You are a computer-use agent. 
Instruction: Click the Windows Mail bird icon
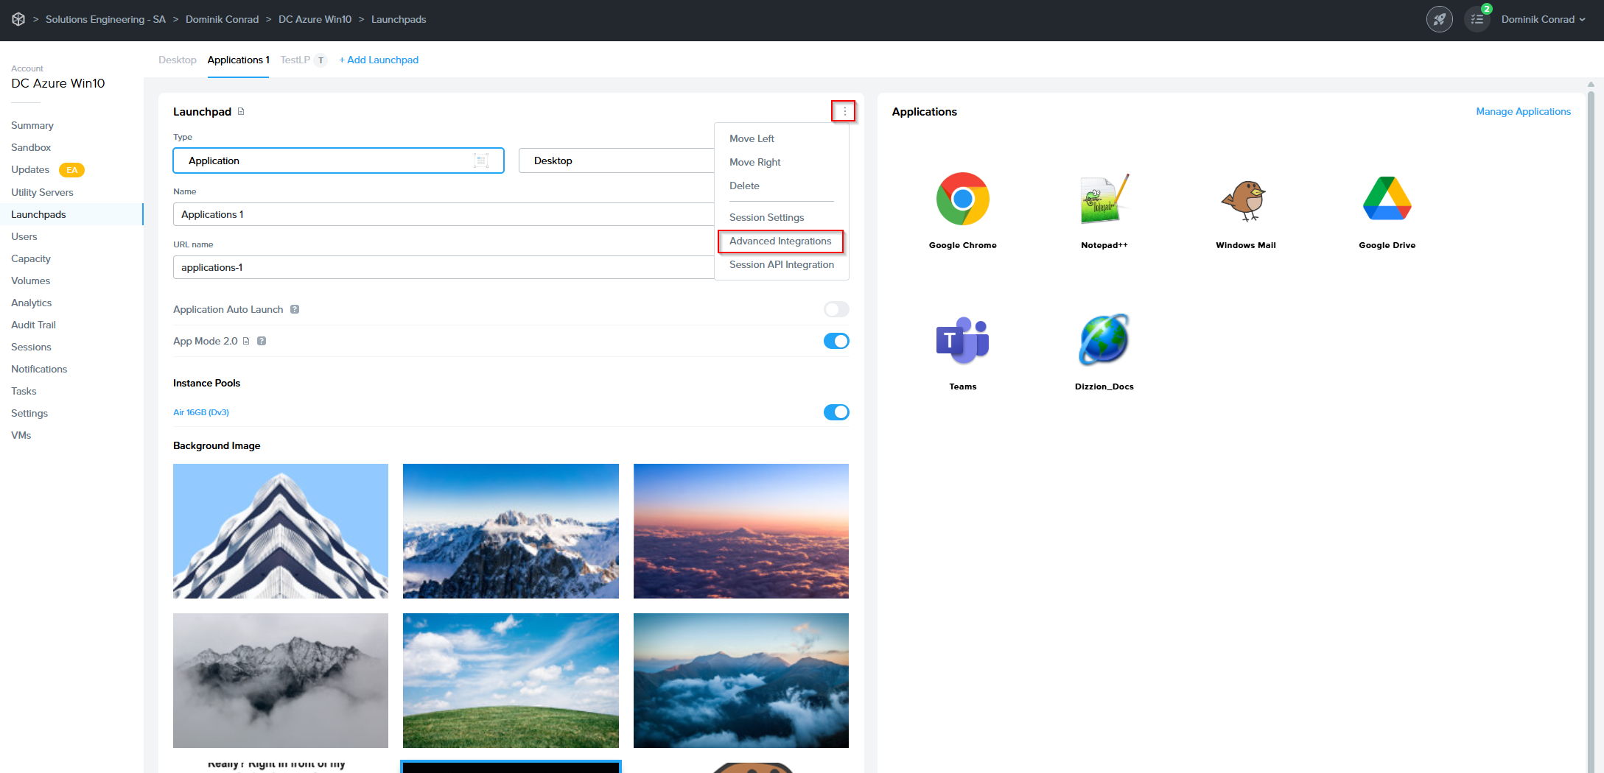[1245, 199]
